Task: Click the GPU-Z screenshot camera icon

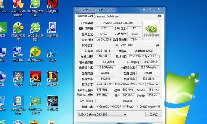Action: [159, 16]
